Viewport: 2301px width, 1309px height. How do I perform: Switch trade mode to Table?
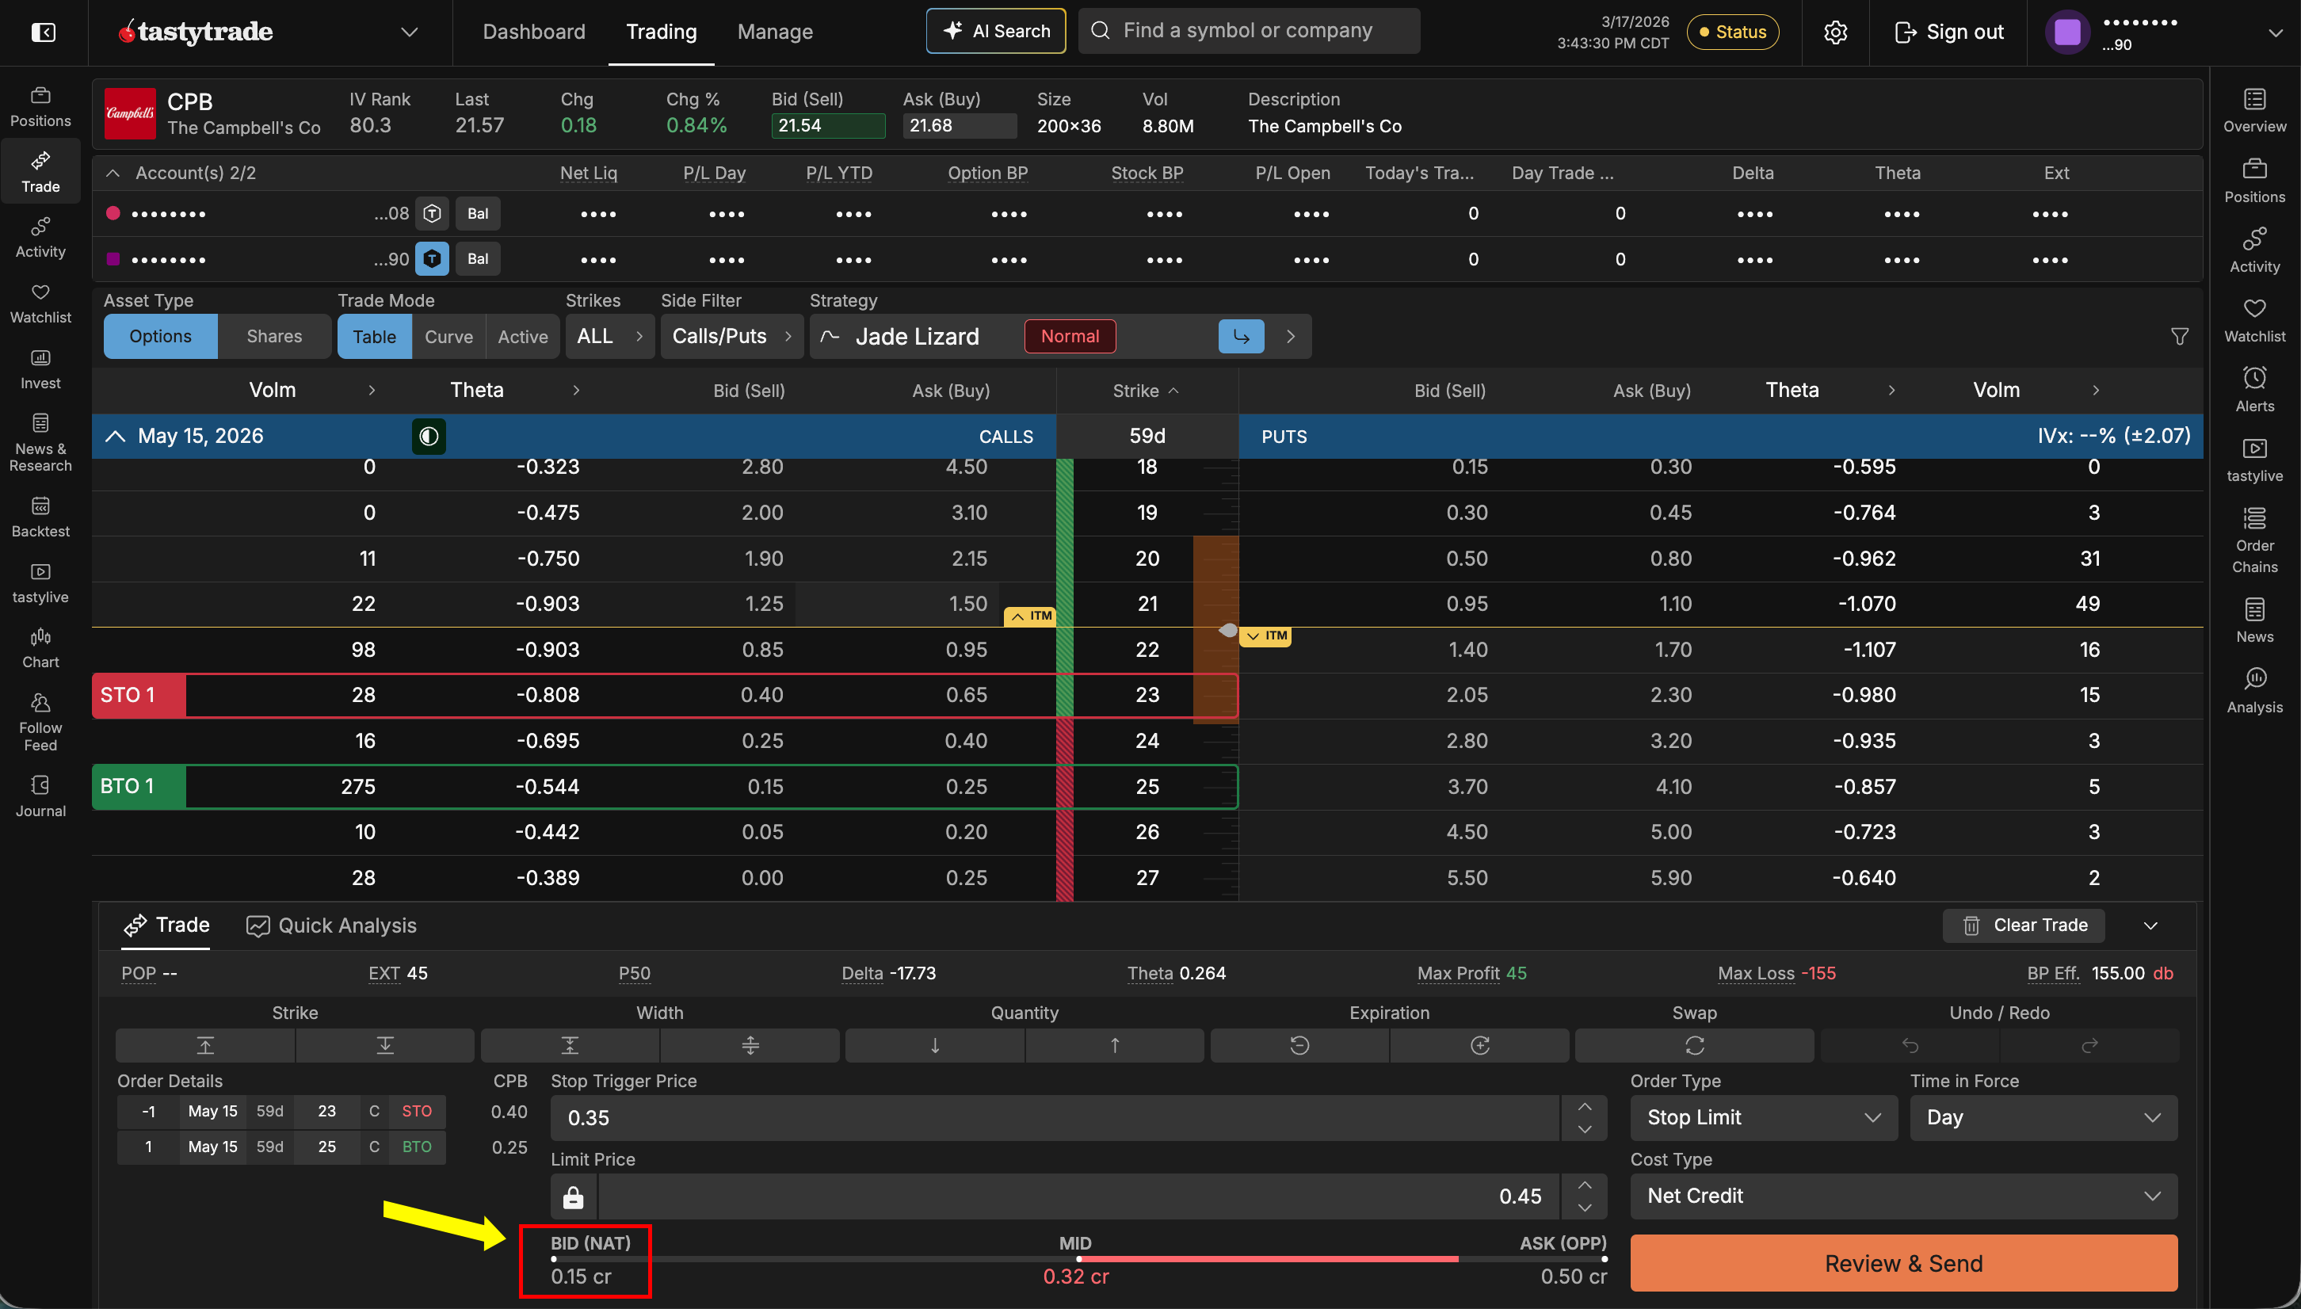[x=374, y=336]
